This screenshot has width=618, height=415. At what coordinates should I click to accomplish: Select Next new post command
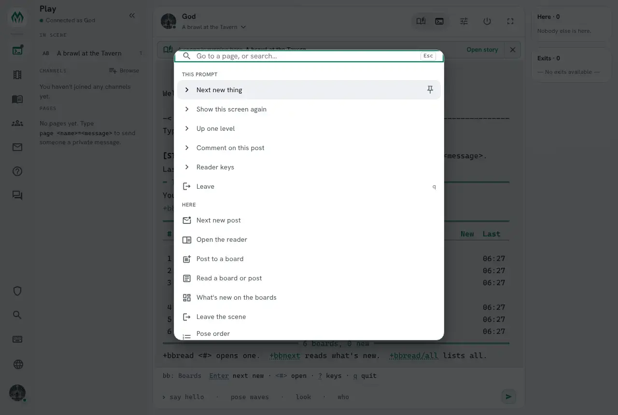pos(309,220)
